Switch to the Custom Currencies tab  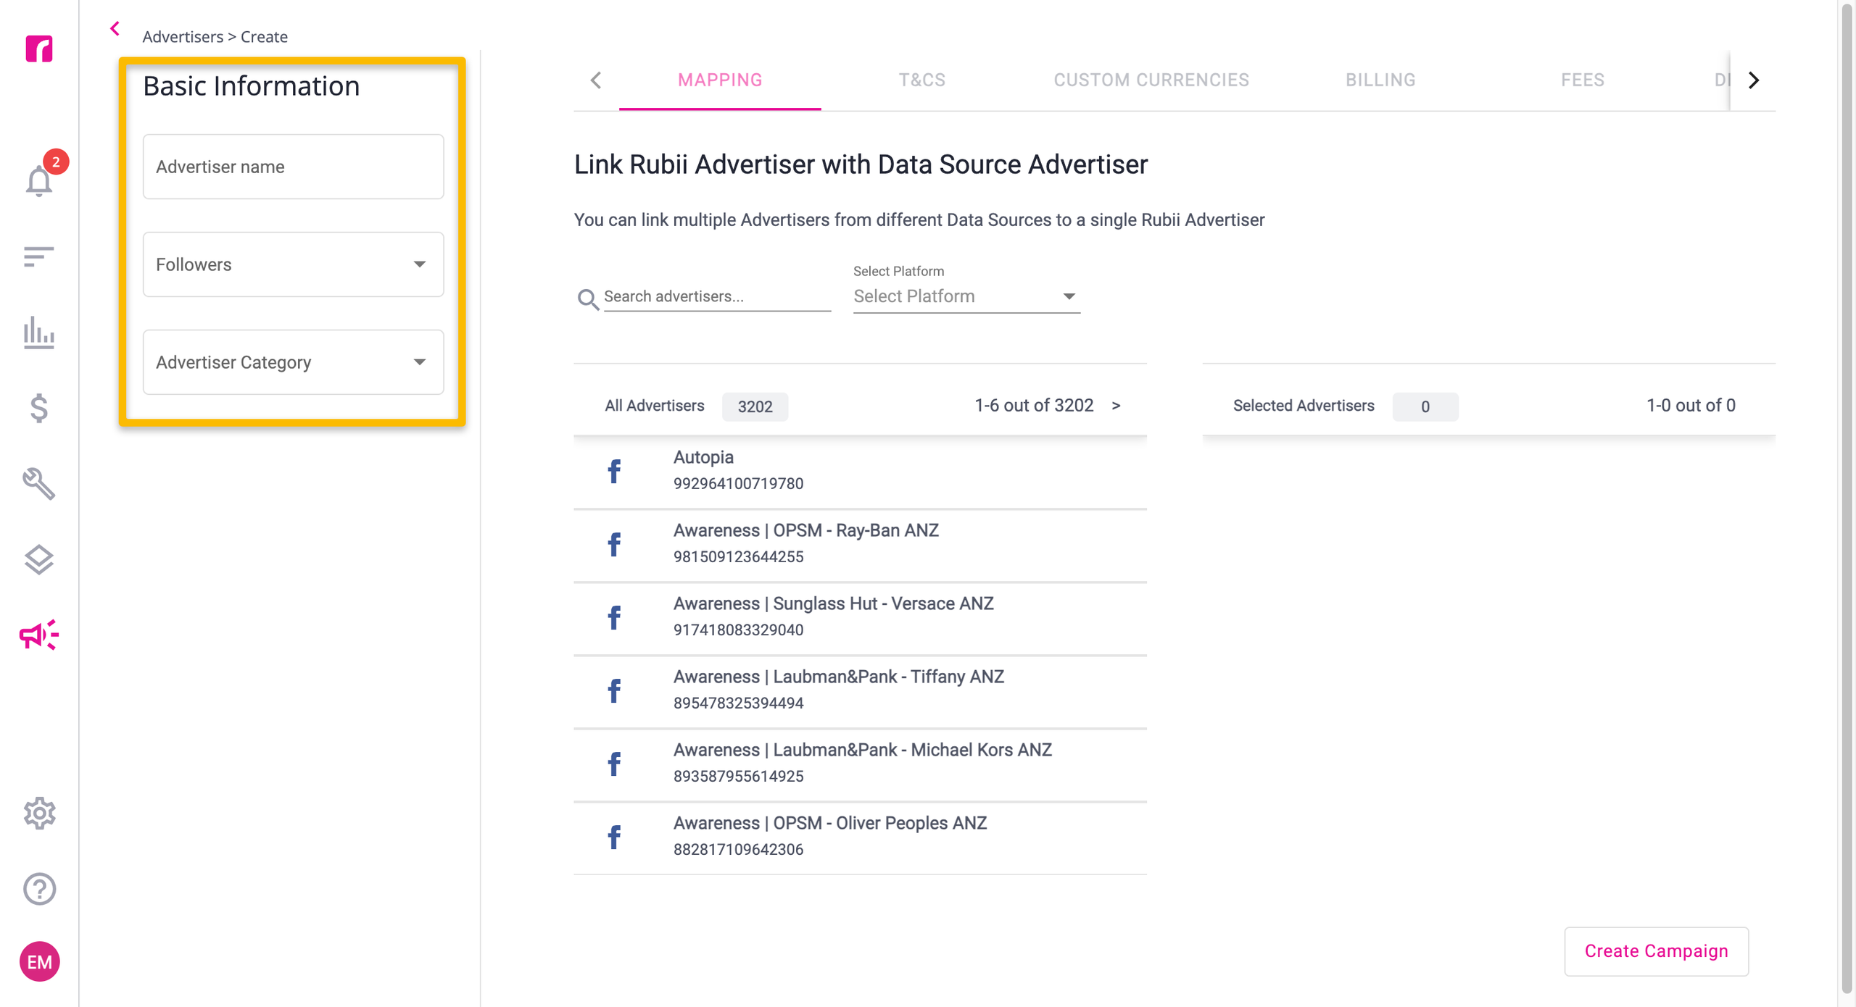[x=1151, y=80]
